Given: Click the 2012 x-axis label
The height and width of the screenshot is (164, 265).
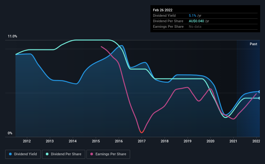Looking at the screenshot, I should point(27,141).
